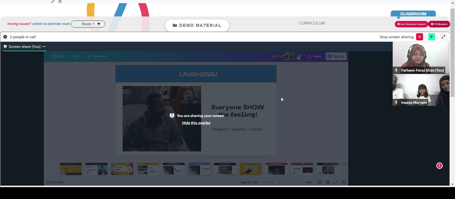This screenshot has width=455, height=199.
Task: Click the 42% zoom value
Action: (308, 183)
